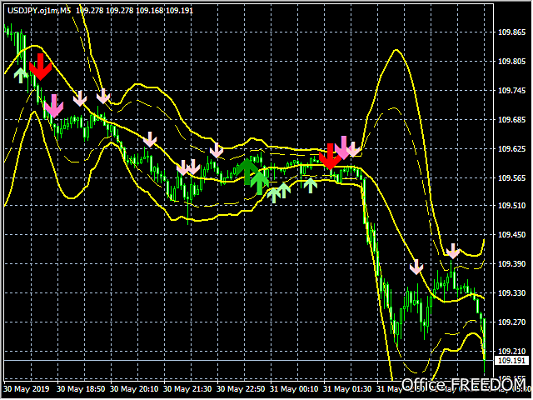
Task: Click the 109.865 price label
Action: (x=511, y=32)
